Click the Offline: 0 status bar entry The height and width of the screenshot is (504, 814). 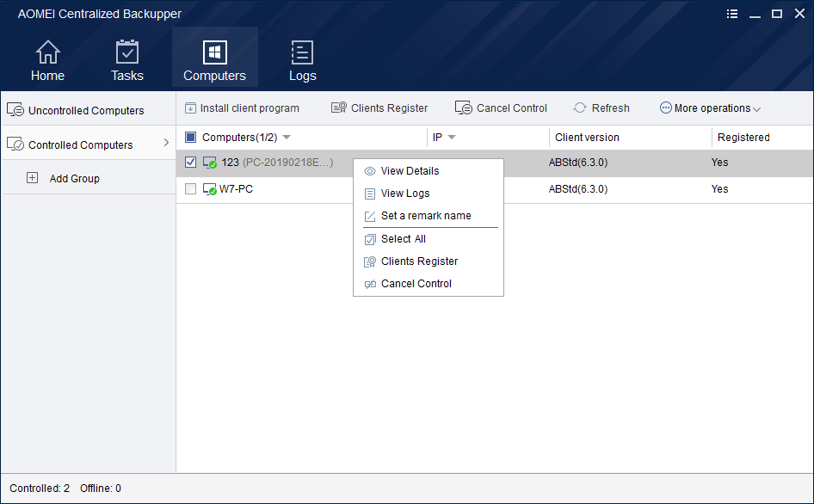click(x=101, y=489)
